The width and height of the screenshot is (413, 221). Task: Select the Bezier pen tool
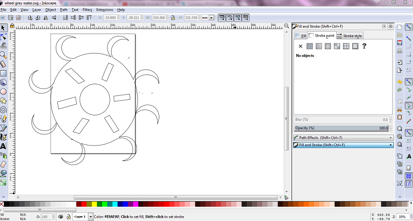3,128
